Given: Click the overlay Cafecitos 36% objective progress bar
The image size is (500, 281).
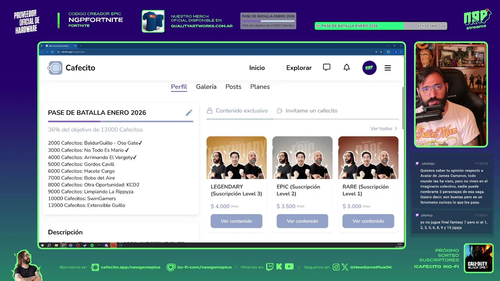Looking at the screenshot, I should point(268,21).
